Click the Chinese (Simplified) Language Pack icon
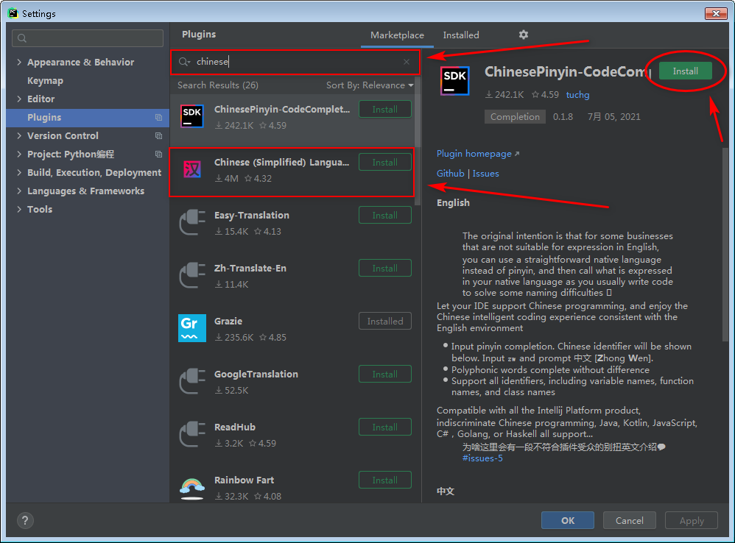This screenshot has height=543, width=735. (192, 169)
